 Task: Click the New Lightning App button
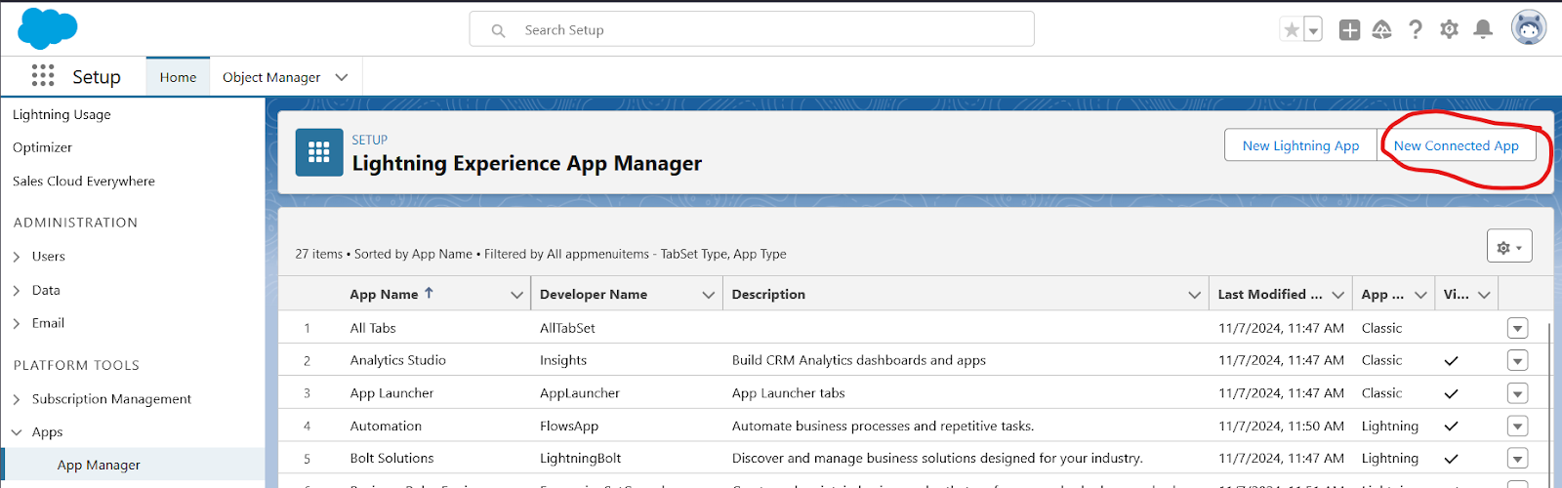[x=1300, y=145]
